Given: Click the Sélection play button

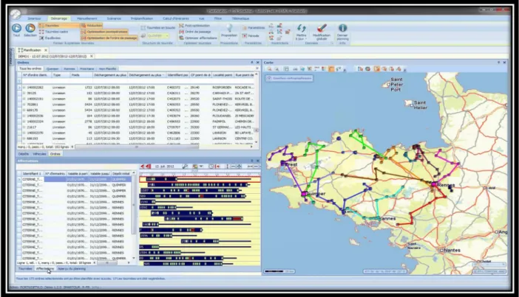Looking at the screenshot, I should tap(30, 29).
